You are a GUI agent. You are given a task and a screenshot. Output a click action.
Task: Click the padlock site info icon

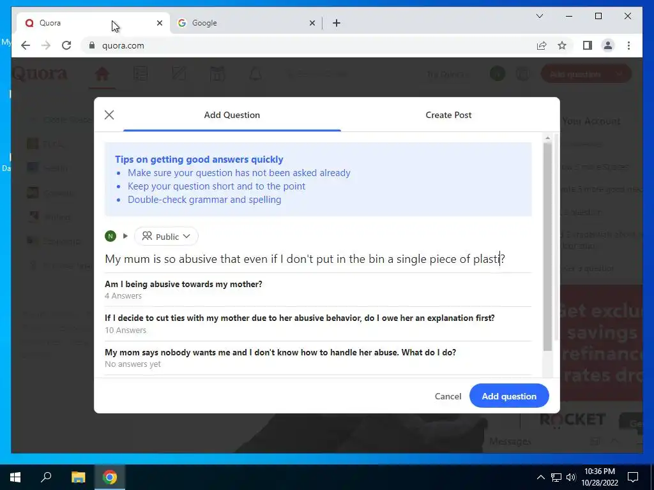tap(92, 45)
